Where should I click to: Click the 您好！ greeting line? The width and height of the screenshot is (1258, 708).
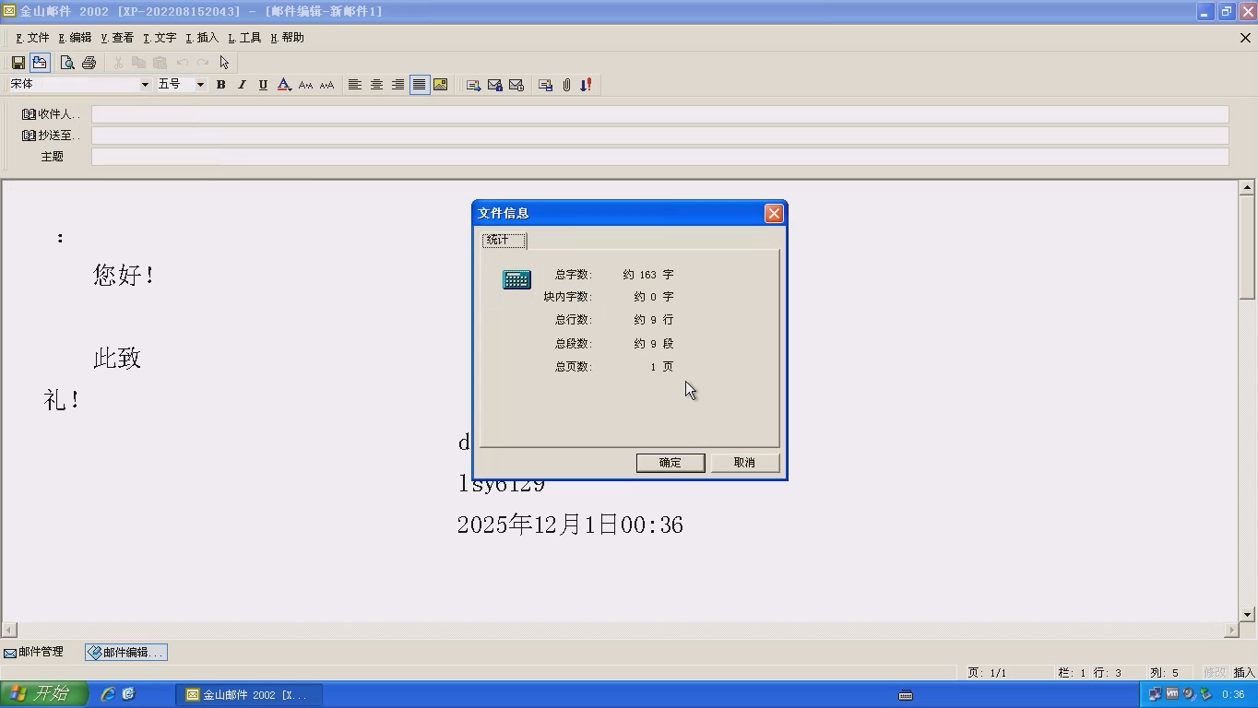[125, 275]
